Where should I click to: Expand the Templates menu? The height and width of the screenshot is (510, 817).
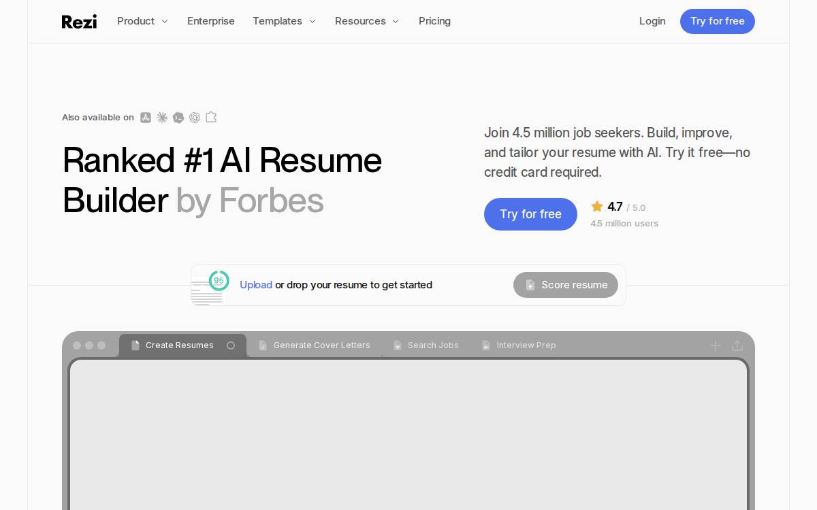click(284, 21)
